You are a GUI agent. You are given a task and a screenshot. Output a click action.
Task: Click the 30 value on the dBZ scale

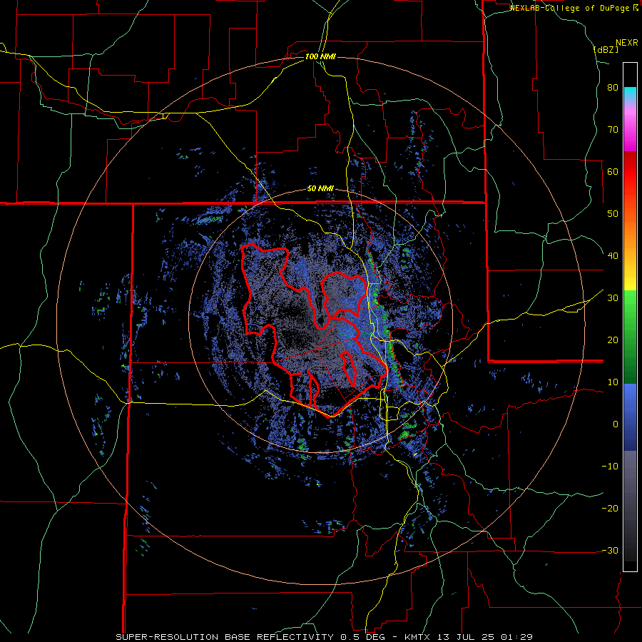pos(613,298)
